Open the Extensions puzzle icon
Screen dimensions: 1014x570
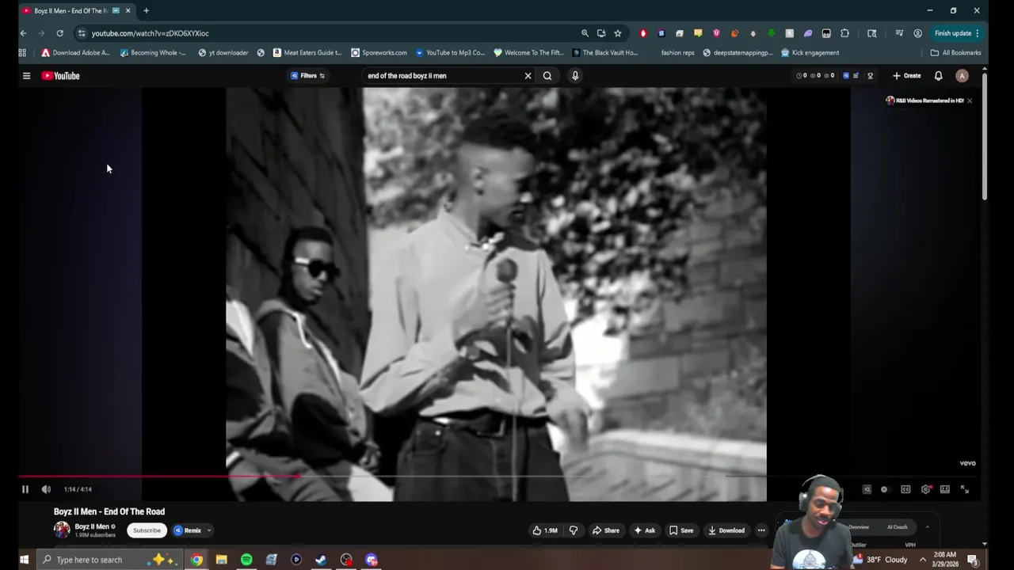(x=844, y=33)
